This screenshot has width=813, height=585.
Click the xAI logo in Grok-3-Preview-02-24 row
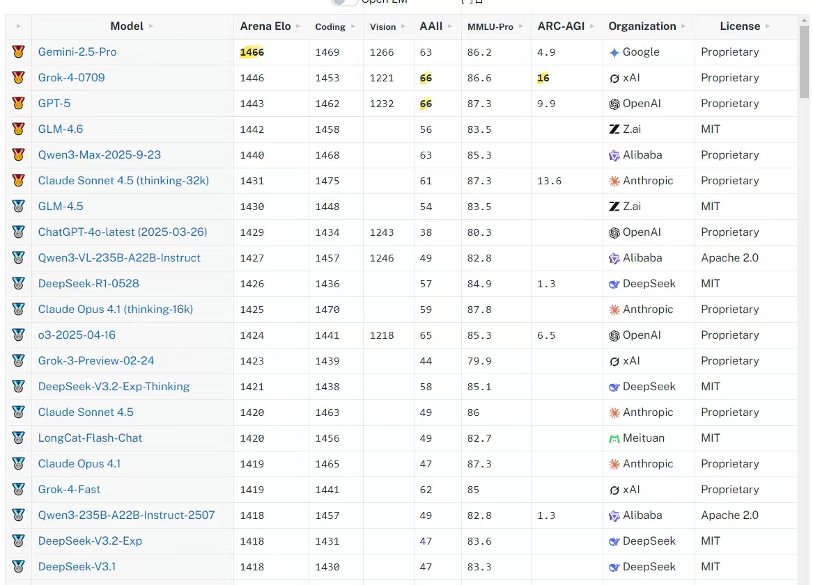(x=614, y=361)
